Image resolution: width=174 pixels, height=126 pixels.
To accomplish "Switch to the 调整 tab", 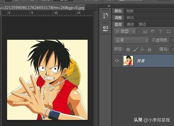I will tap(118, 18).
